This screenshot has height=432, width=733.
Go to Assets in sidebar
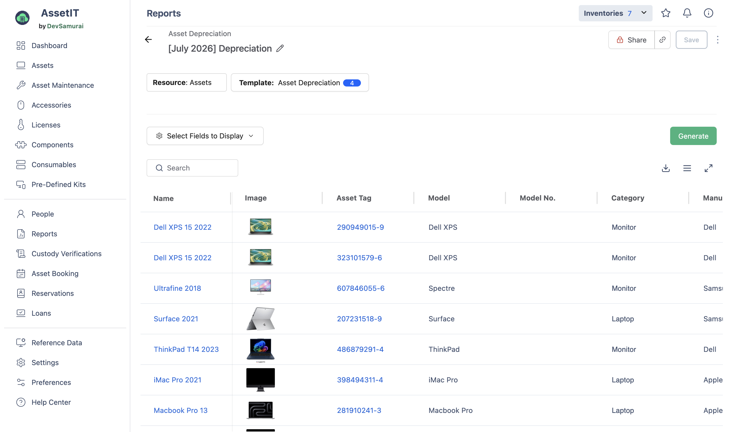[x=43, y=65]
